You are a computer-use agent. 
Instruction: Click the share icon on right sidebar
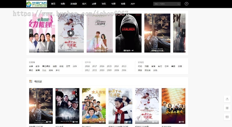(x=227, y=99)
